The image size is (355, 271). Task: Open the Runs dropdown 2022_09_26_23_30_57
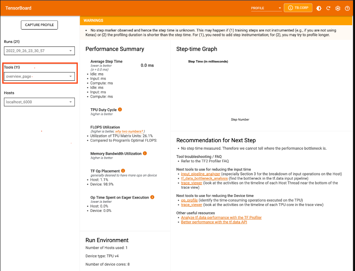(x=39, y=51)
